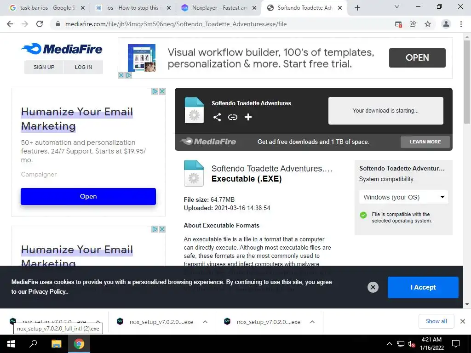The width and height of the screenshot is (471, 353).
Task: Share this page using address bar icon
Action: click(x=413, y=24)
